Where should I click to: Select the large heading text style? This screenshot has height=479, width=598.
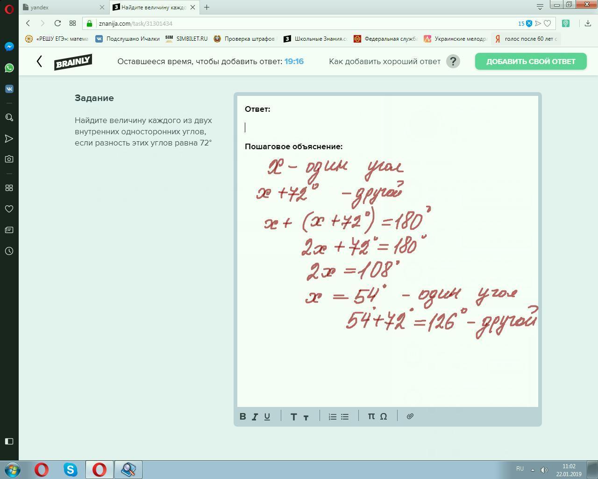click(293, 416)
